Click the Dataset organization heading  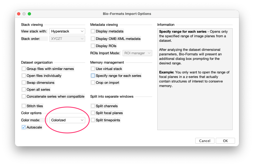coord(37,63)
